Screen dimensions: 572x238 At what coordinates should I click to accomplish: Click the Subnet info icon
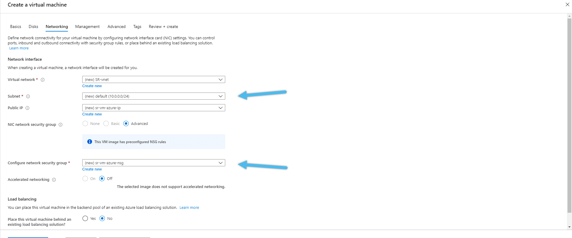point(28,96)
